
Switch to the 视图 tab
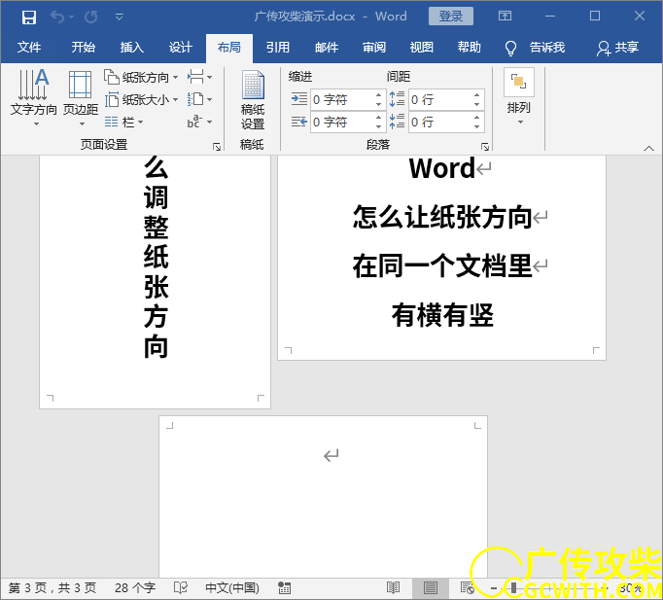(422, 47)
